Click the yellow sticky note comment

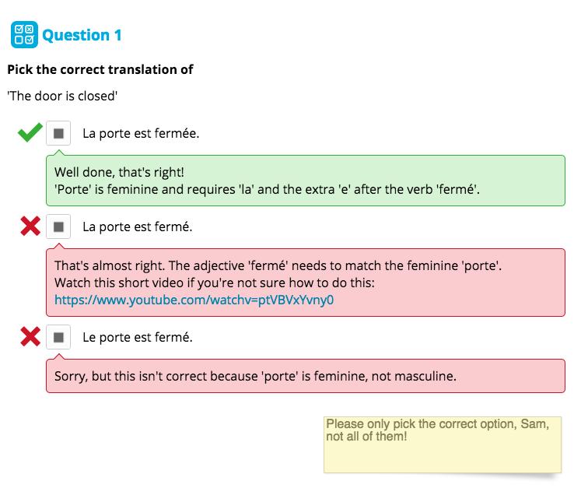point(442,444)
